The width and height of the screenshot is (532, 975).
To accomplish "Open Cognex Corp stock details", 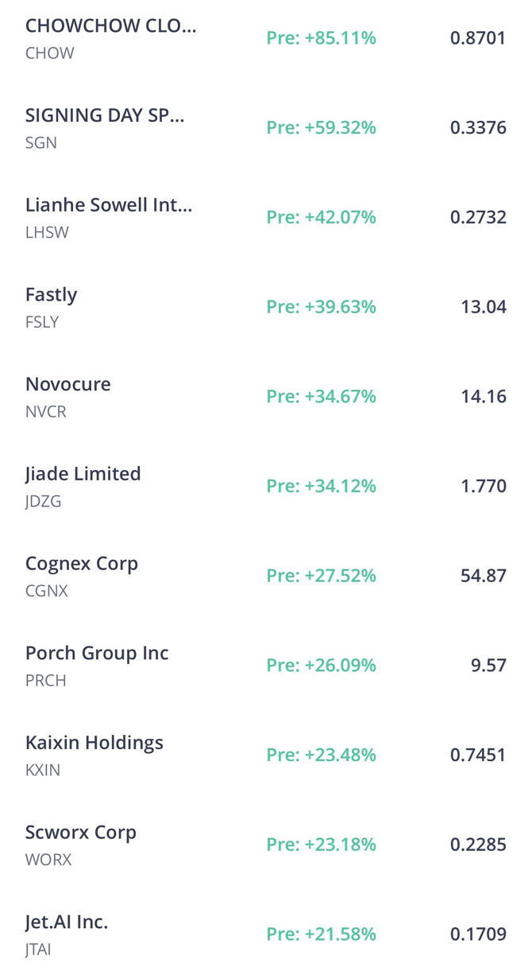I will (x=266, y=576).
